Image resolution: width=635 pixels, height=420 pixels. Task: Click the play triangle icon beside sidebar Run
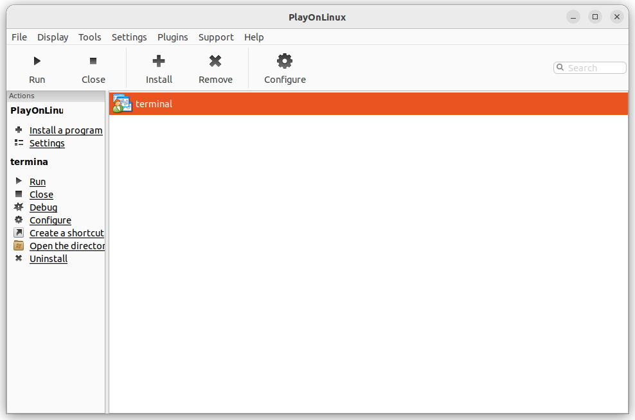(x=19, y=181)
